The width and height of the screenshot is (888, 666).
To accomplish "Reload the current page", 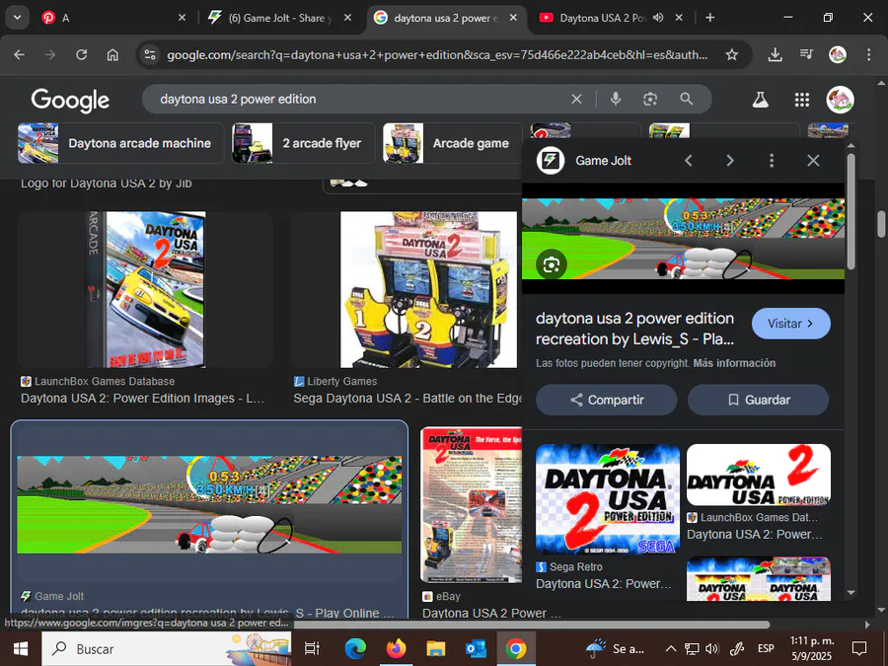I will pyautogui.click(x=82, y=54).
